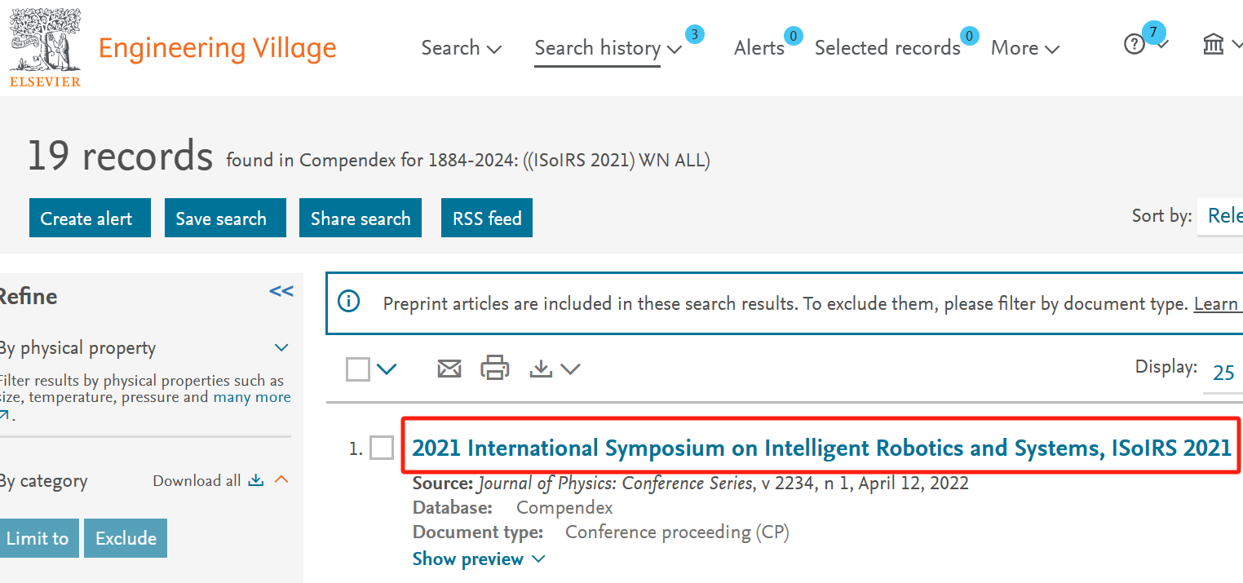The image size is (1243, 583).
Task: Open the Display count dropdown
Action: (1223, 373)
